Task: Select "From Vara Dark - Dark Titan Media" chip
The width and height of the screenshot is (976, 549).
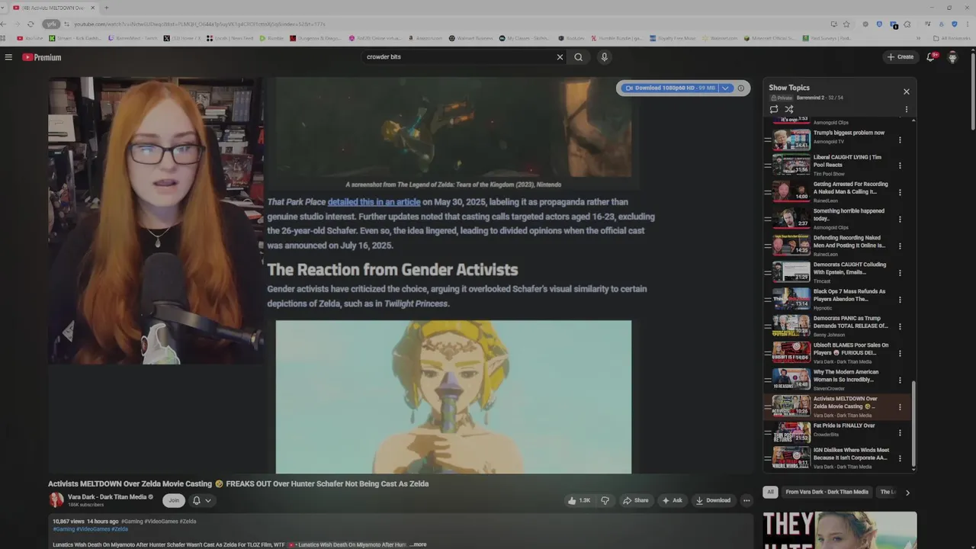Action: pyautogui.click(x=827, y=492)
